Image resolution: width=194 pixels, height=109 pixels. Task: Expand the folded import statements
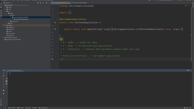70,13
